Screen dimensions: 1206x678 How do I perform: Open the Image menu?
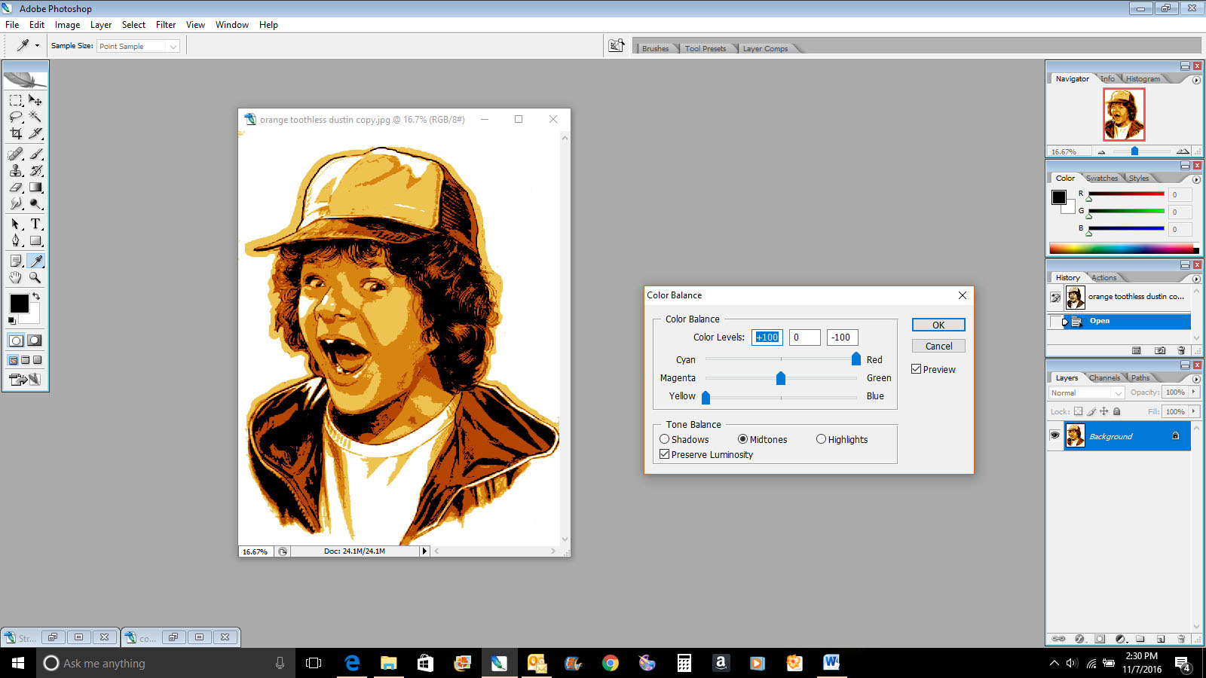(67, 25)
